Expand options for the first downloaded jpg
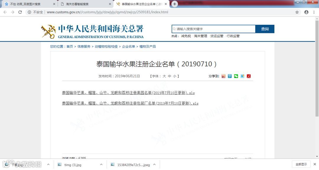Image resolution: width=319 pixels, height=170 pixels. coord(48,164)
